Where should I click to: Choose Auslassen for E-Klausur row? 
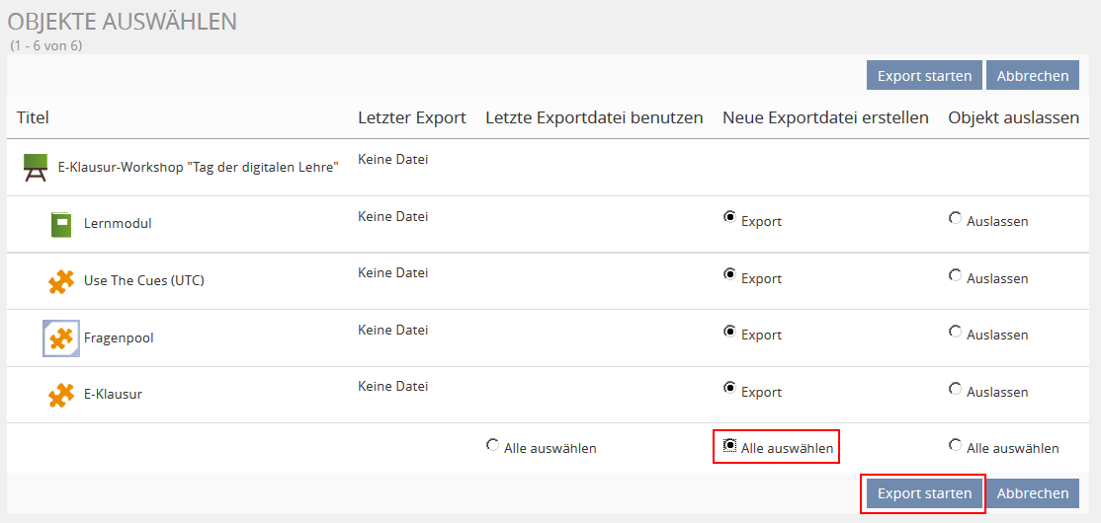point(955,389)
